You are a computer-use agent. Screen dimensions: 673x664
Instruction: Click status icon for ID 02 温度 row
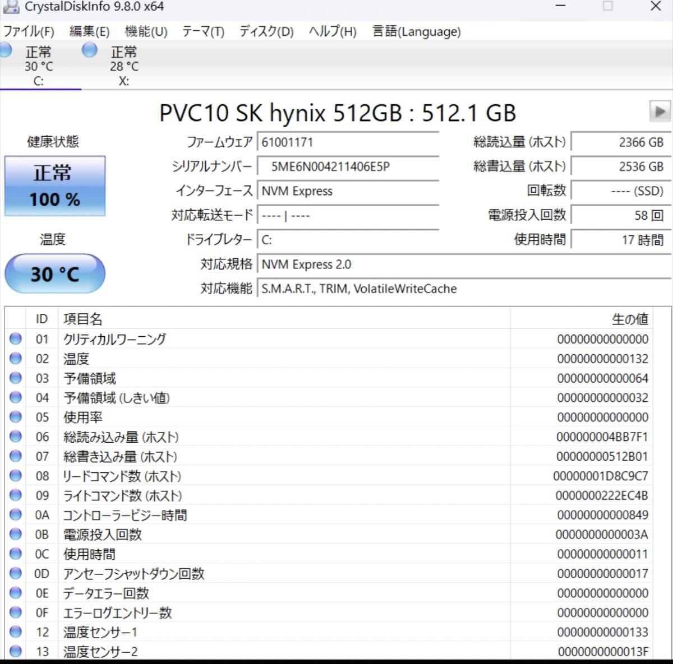click(16, 358)
